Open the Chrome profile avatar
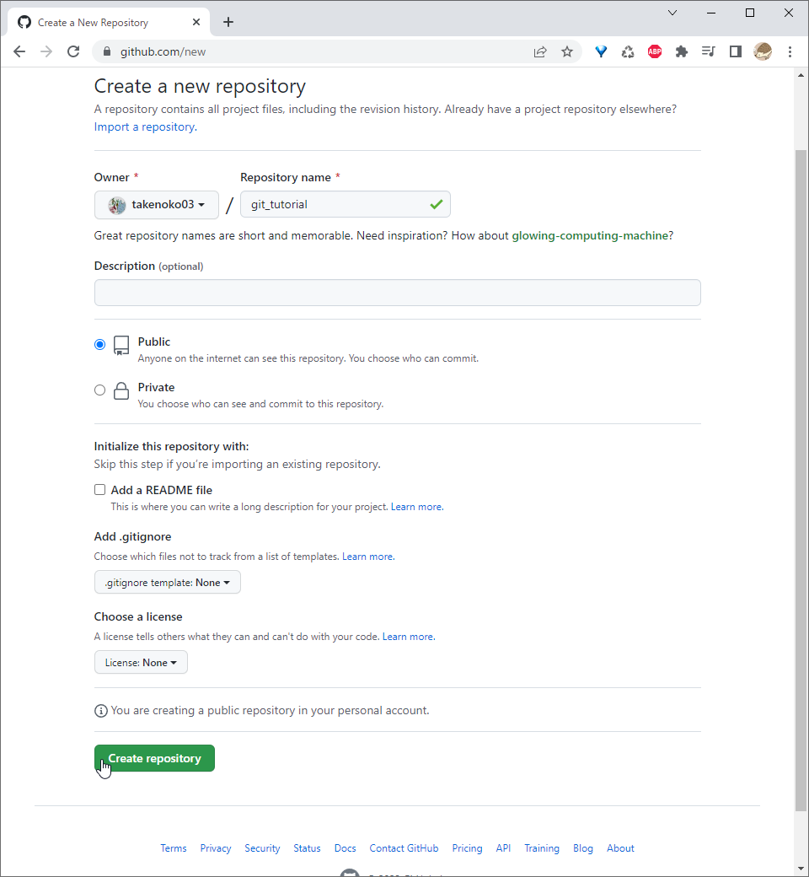 click(x=763, y=52)
